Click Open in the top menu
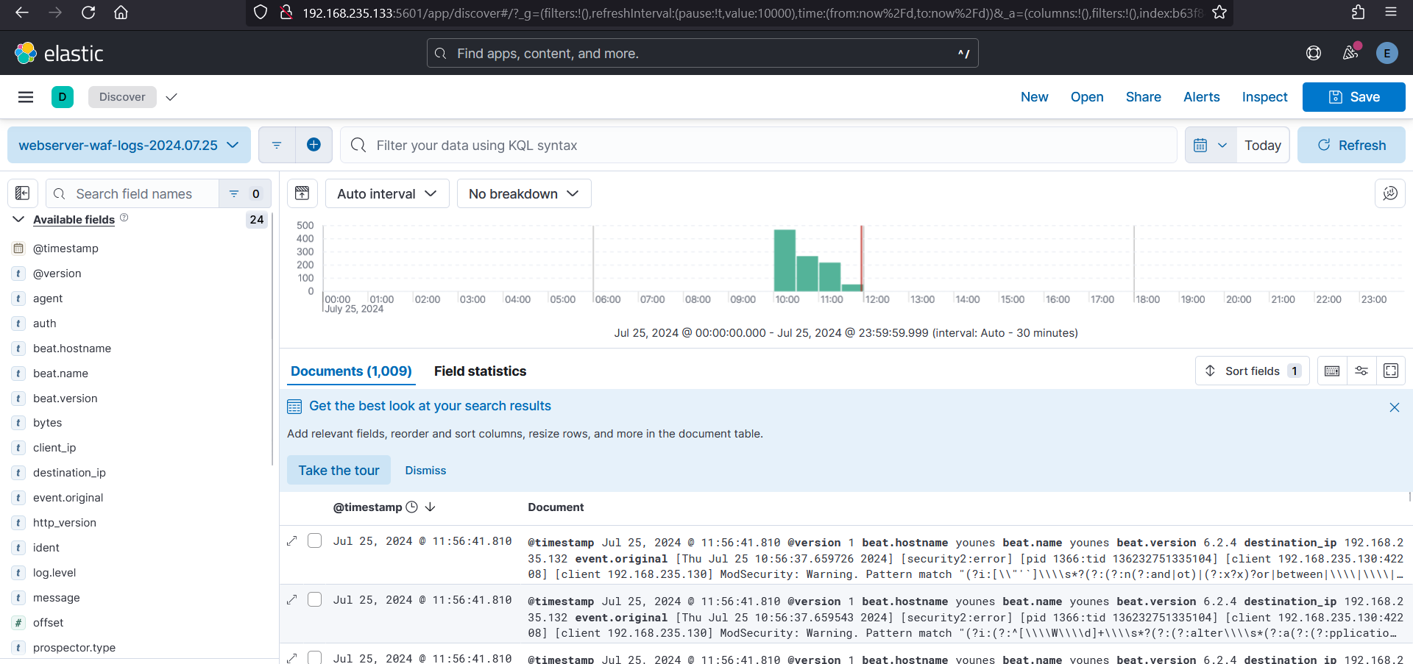This screenshot has height=664, width=1413. point(1087,97)
